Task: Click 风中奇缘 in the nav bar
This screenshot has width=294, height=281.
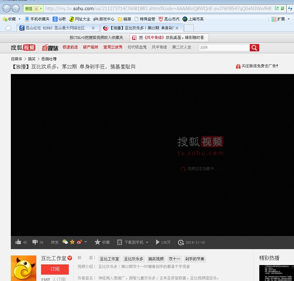Action: pos(159,47)
